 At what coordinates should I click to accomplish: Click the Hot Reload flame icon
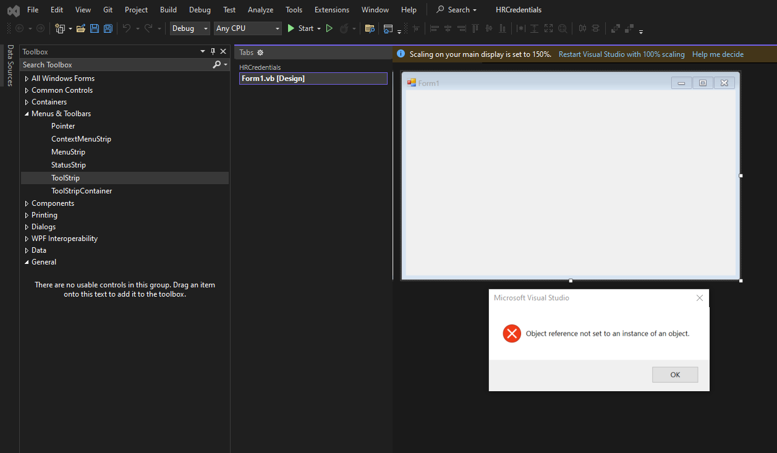pos(344,28)
